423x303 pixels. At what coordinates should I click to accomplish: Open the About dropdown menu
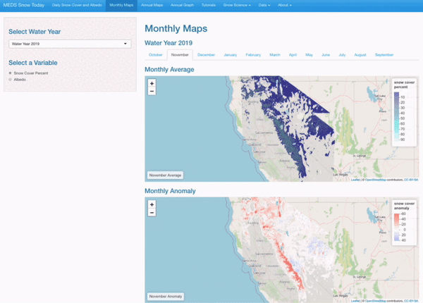(x=288, y=5)
